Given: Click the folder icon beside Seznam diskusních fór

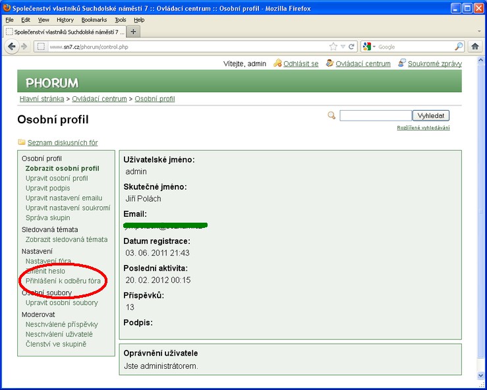Looking at the screenshot, I should [x=22, y=142].
